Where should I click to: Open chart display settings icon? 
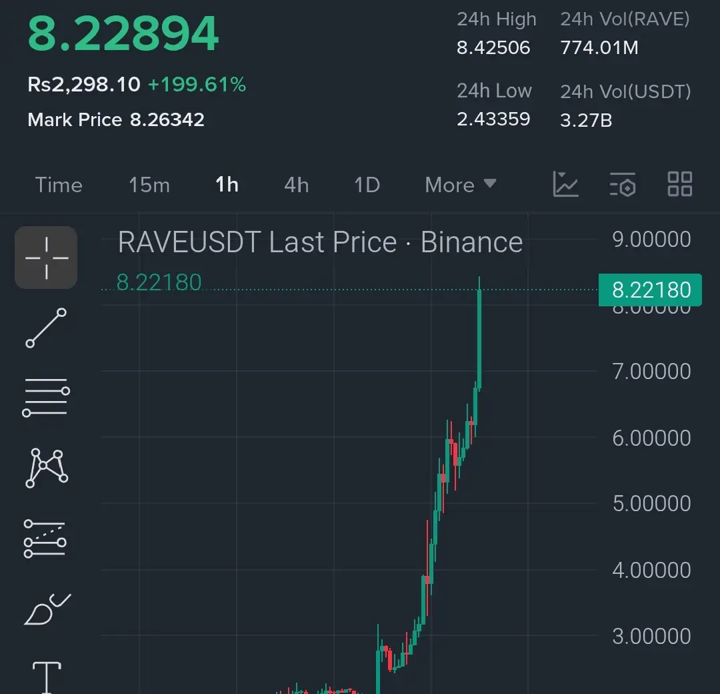pyautogui.click(x=623, y=184)
